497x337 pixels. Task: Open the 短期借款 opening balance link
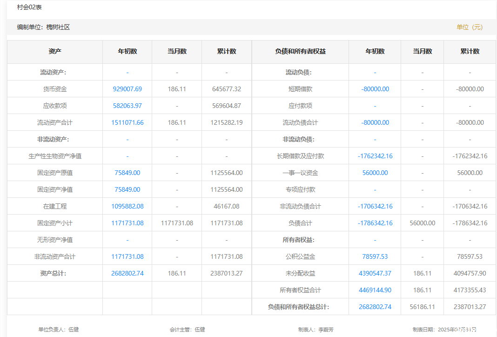[x=375, y=89]
